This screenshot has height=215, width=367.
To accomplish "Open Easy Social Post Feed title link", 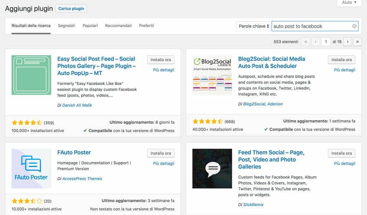I will coord(96,66).
